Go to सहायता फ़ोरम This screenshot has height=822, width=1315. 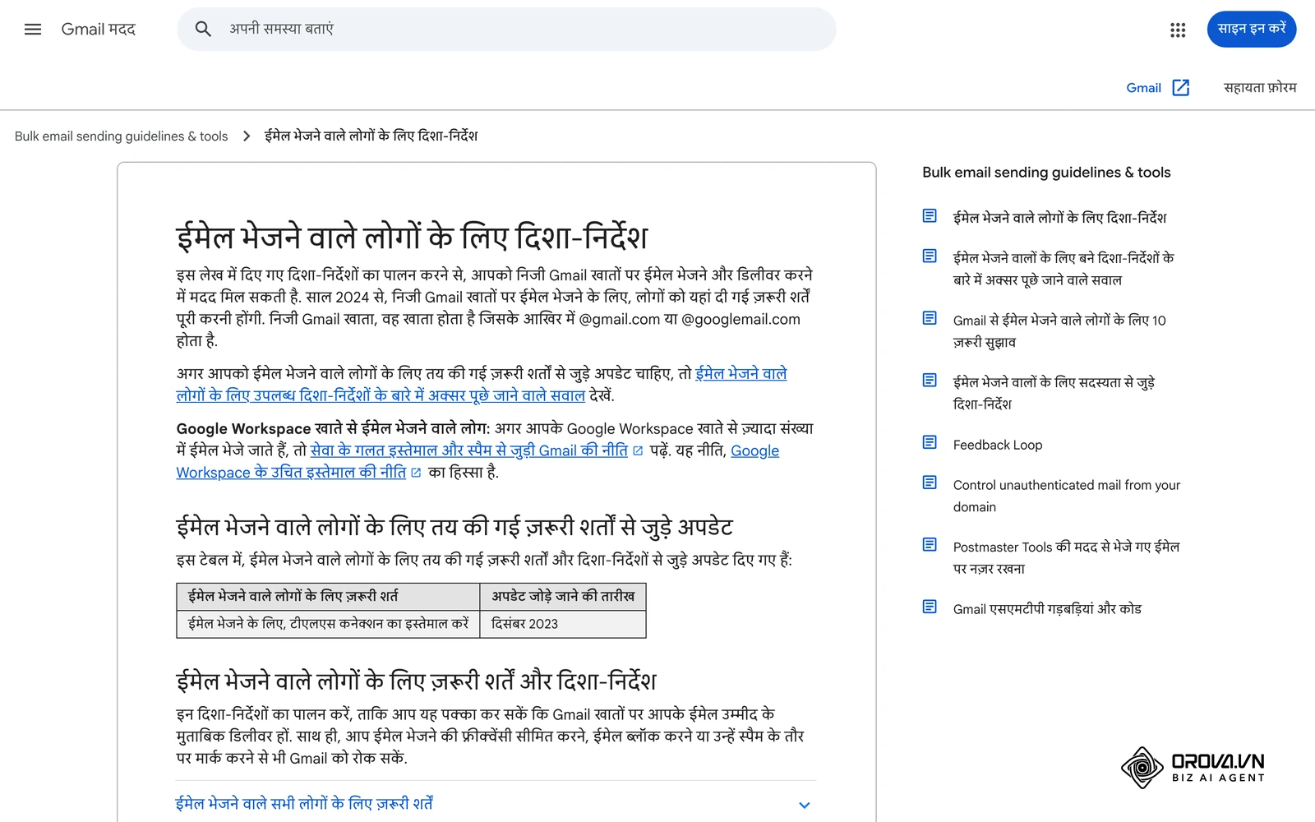point(1260,88)
